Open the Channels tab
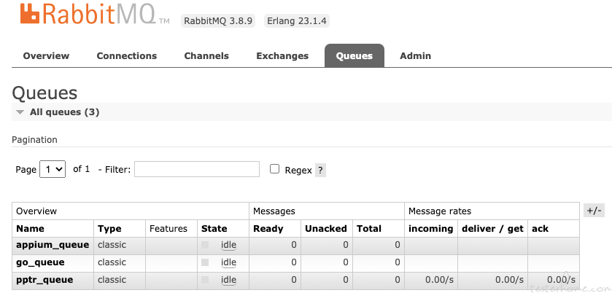This screenshot has width=612, height=301. click(x=206, y=56)
